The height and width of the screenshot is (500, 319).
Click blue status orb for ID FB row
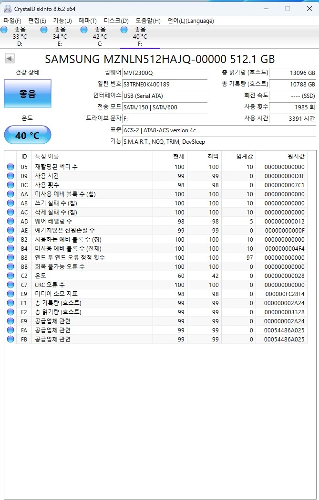10,339
